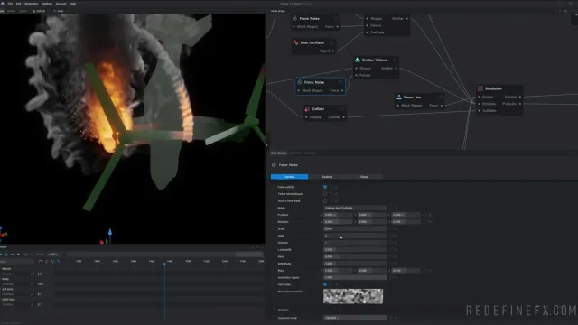Viewport: 578px width, 325px height.
Task: Click the play button in timeline controls
Action: [6, 255]
